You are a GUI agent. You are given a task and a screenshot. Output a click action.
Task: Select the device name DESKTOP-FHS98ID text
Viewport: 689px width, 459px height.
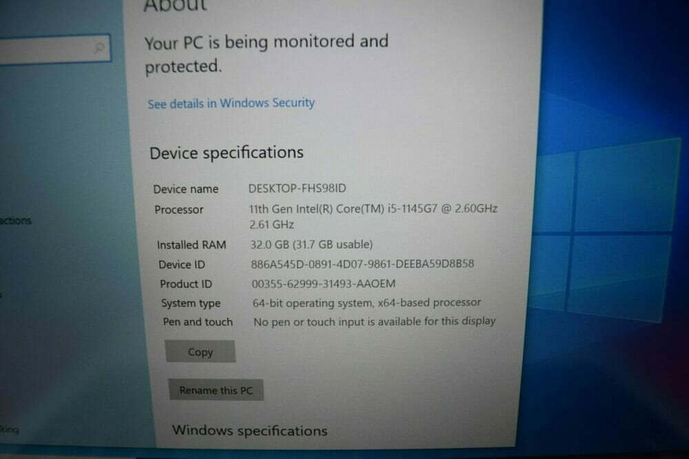click(298, 189)
